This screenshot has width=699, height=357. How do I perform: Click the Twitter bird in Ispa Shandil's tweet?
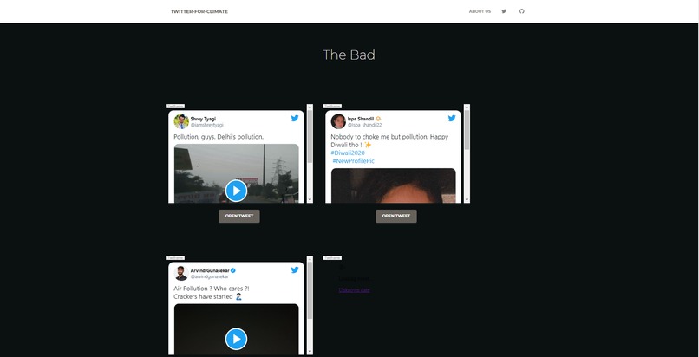pos(452,118)
